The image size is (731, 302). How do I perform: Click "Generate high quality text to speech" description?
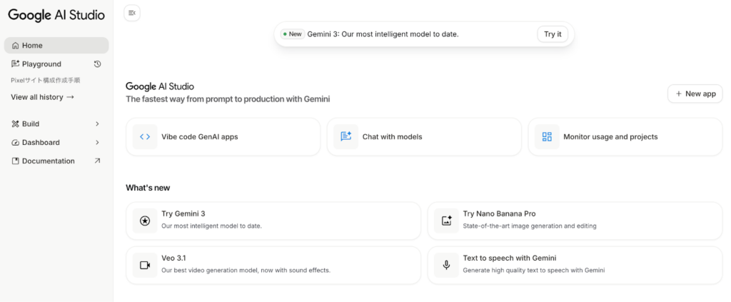tap(534, 271)
